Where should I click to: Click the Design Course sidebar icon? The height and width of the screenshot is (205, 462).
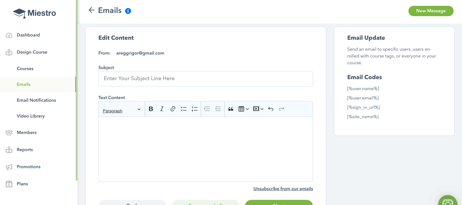click(9, 52)
